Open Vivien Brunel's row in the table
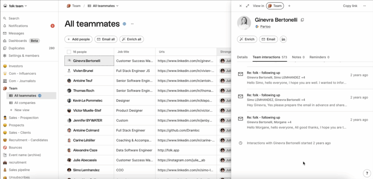 [84, 71]
